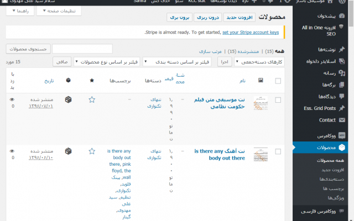Open the رسانه media library icon
354x221 pixels.
pos(342,73)
